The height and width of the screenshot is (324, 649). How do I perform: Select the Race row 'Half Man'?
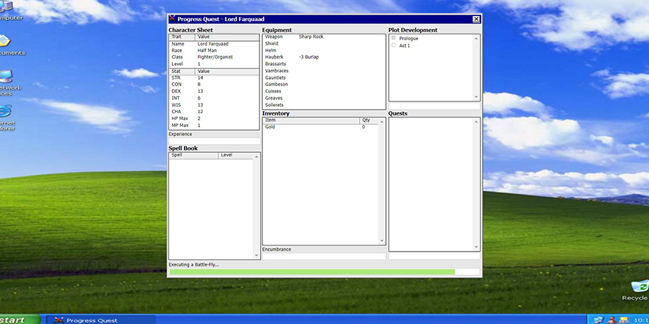[214, 50]
